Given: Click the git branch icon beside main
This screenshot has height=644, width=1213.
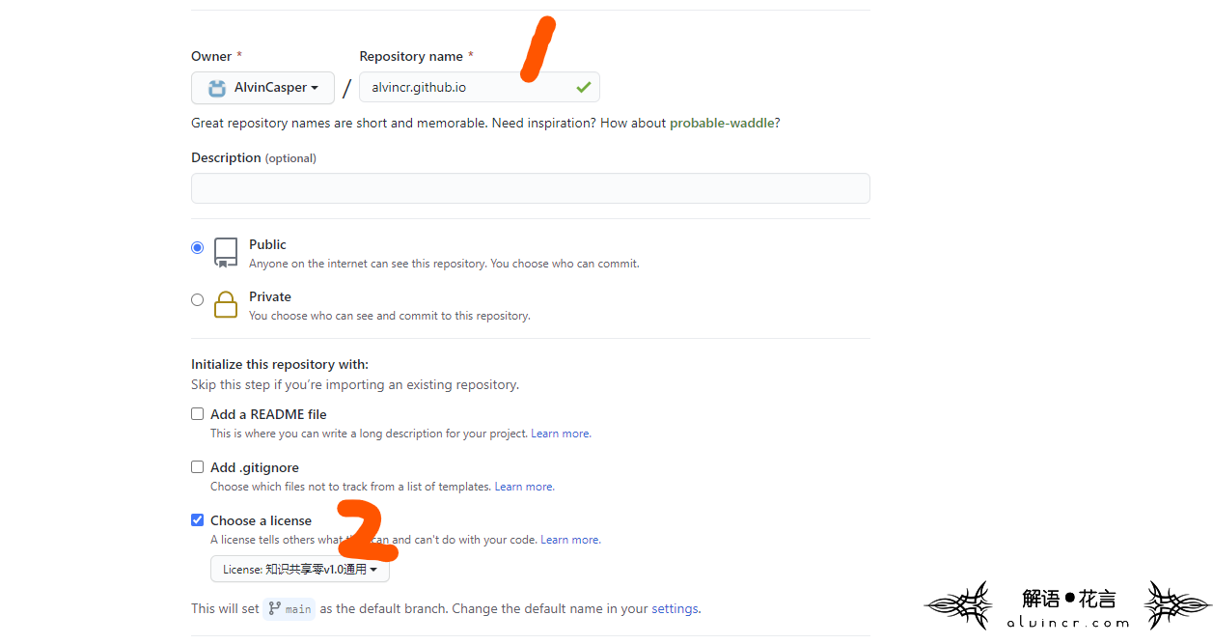Looking at the screenshot, I should (275, 608).
